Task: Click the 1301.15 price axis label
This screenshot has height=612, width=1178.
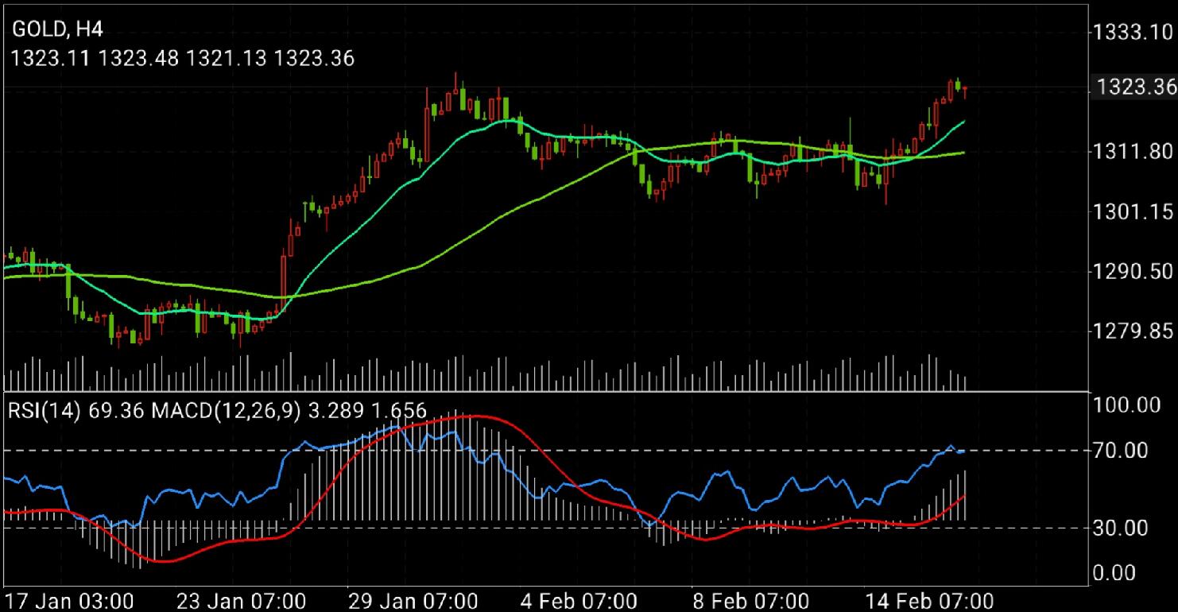Action: click(x=1133, y=211)
